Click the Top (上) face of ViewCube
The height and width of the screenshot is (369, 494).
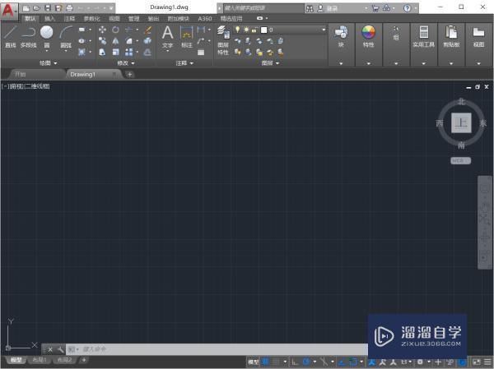pyautogui.click(x=461, y=122)
